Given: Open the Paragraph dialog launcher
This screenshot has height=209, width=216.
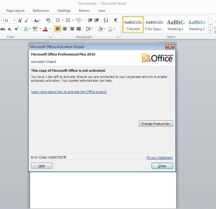Looking at the screenshot, I should (117, 37).
